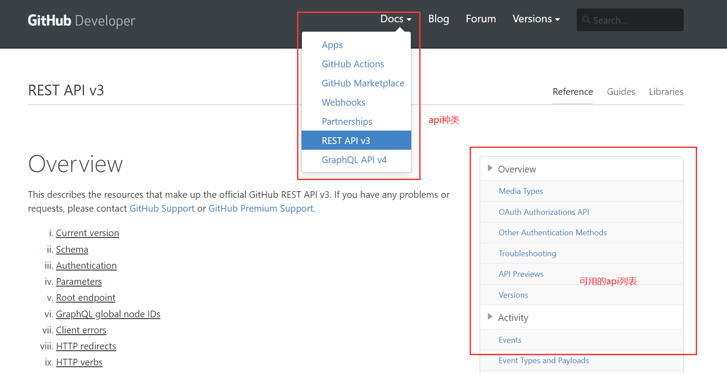The width and height of the screenshot is (727, 373).
Task: Switch to the Reference tab
Action: click(x=573, y=92)
